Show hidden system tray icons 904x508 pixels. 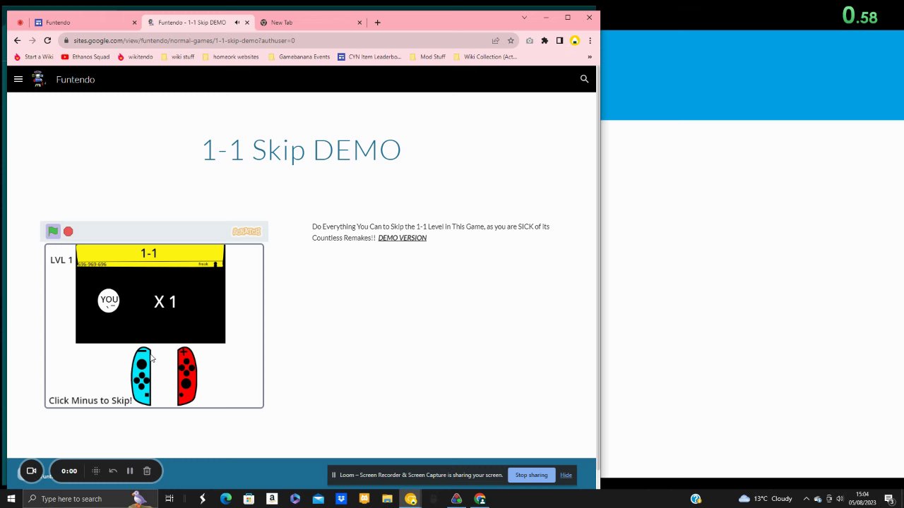806,499
